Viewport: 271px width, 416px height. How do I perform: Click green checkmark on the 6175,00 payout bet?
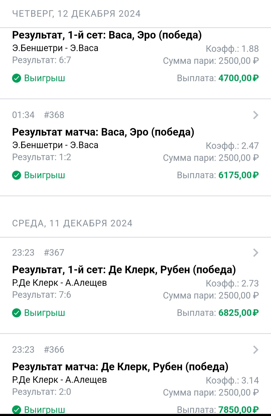[x=17, y=176]
